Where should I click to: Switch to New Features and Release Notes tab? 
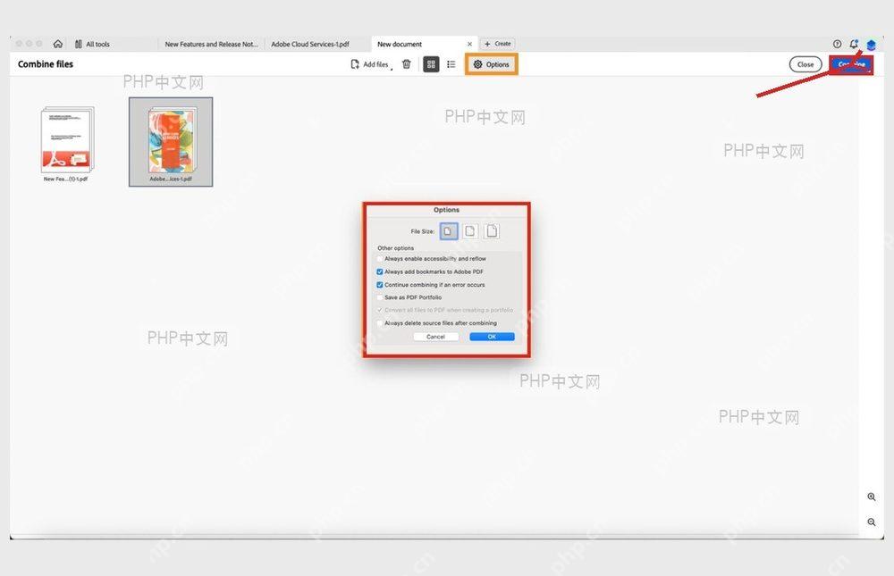pyautogui.click(x=211, y=44)
